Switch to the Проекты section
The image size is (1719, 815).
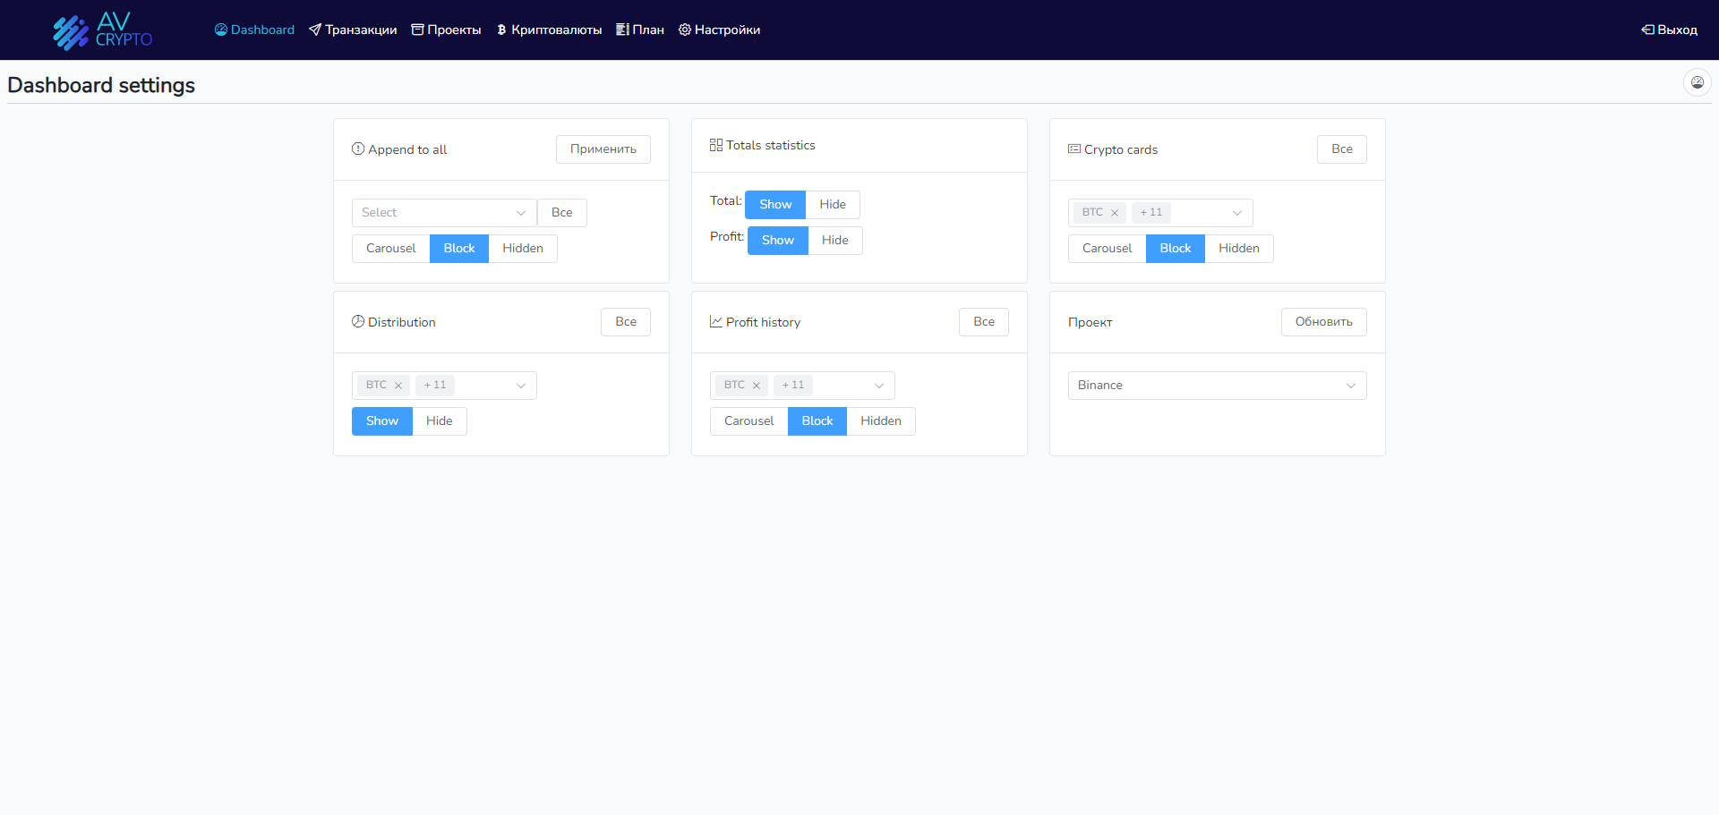tap(446, 30)
